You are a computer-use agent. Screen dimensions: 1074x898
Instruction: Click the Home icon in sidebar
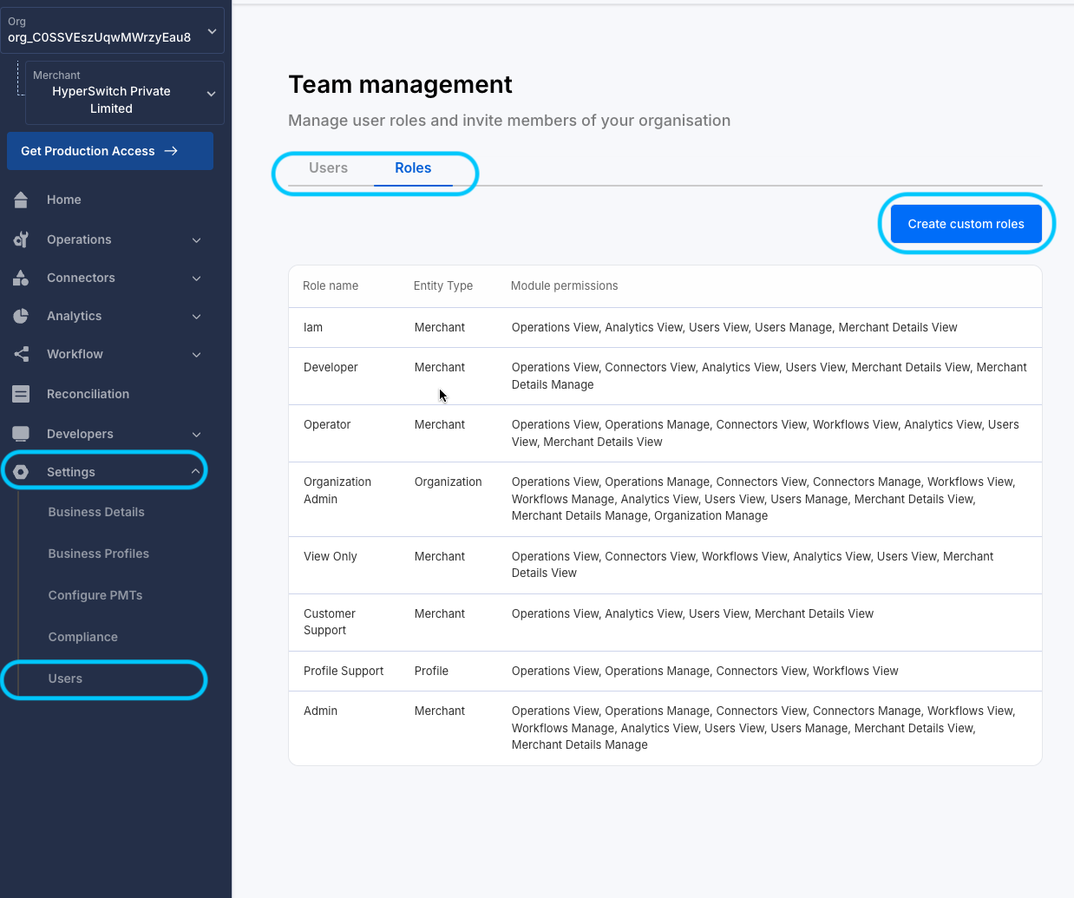(21, 200)
